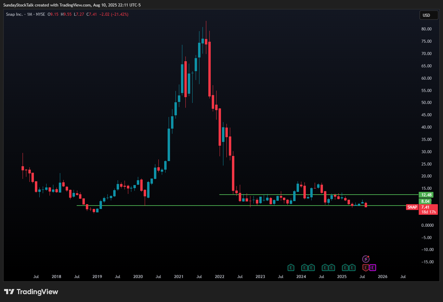Viewport: 443px width, 302px height.
Task: Click the C7.41 close value
Action: click(x=92, y=14)
